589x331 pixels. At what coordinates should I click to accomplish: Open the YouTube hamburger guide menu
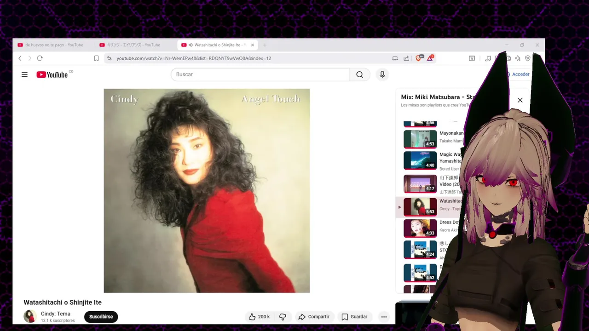24,74
